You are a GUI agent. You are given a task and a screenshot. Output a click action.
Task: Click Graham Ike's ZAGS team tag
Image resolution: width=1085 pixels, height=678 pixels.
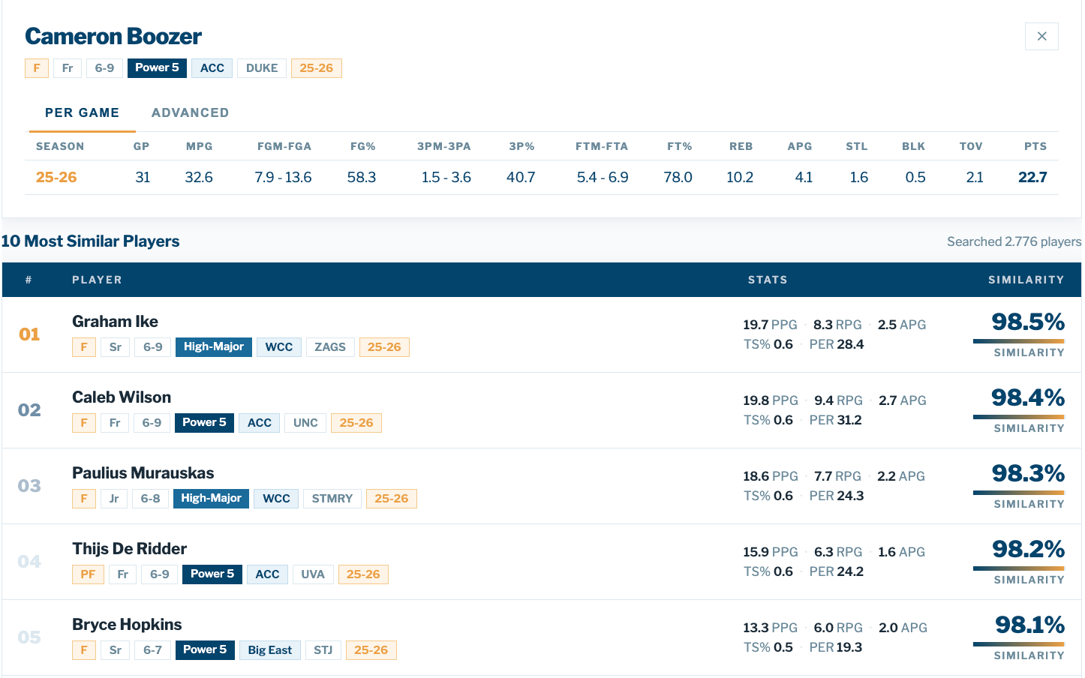[330, 347]
